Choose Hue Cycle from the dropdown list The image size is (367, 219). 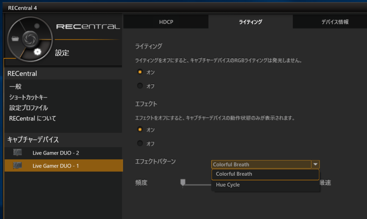point(265,185)
